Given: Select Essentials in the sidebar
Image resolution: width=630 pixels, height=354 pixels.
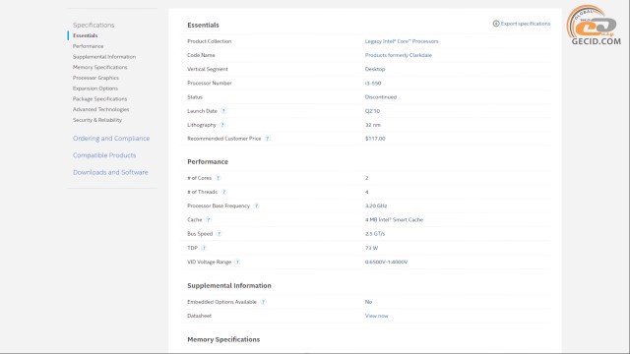Looking at the screenshot, I should pos(86,35).
